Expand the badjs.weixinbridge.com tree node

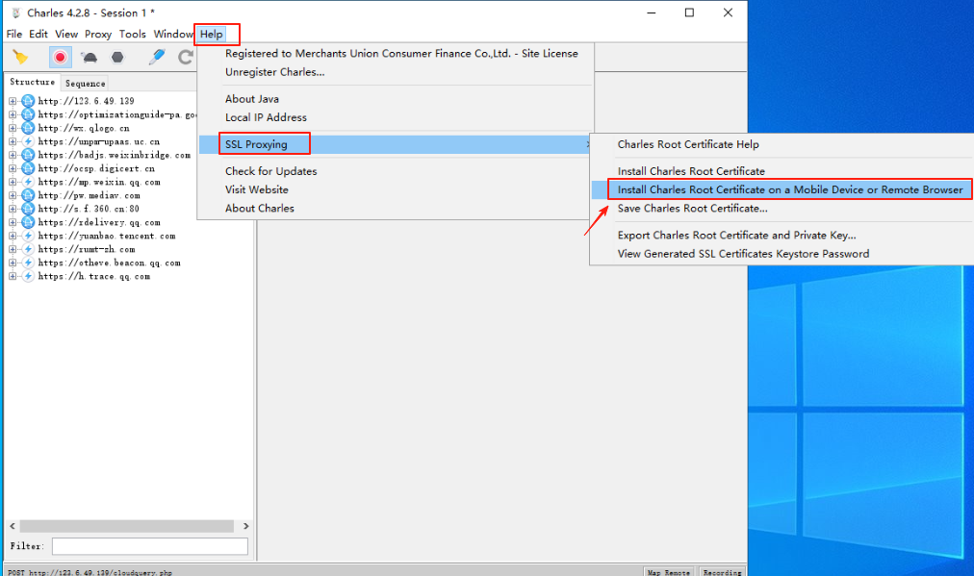coord(13,155)
